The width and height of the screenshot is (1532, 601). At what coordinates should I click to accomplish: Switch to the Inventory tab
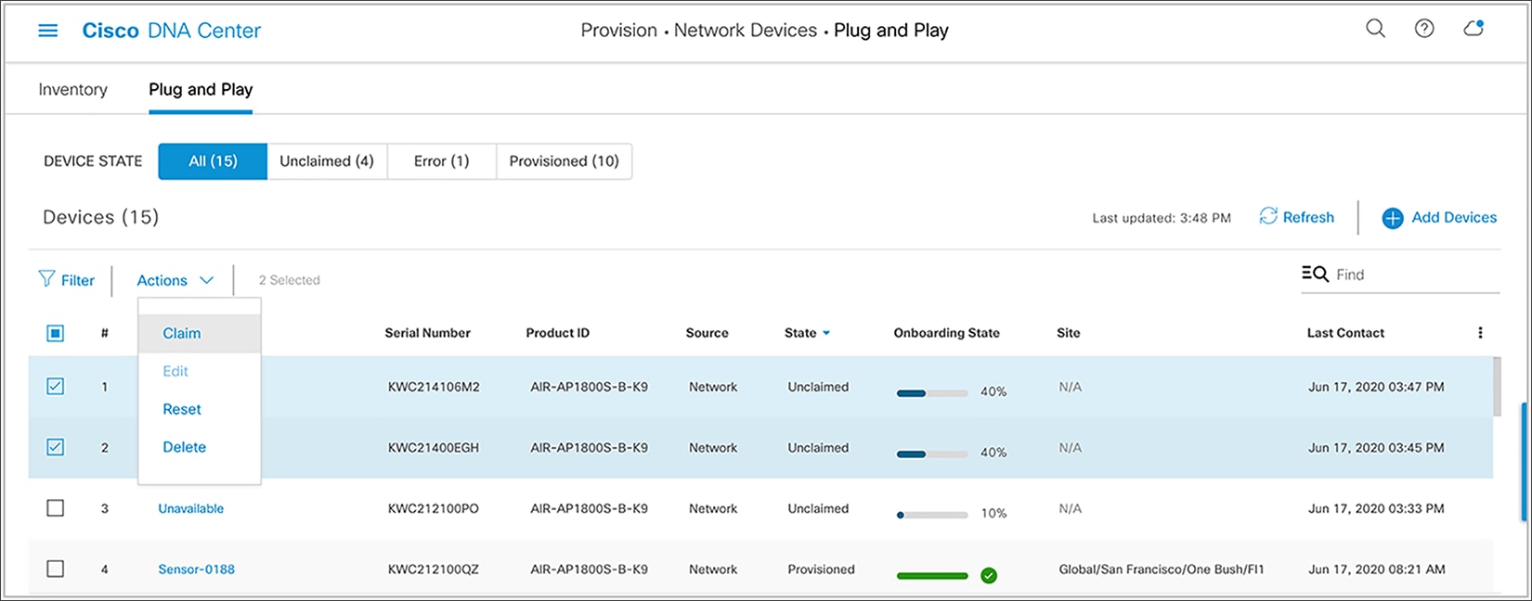72,89
